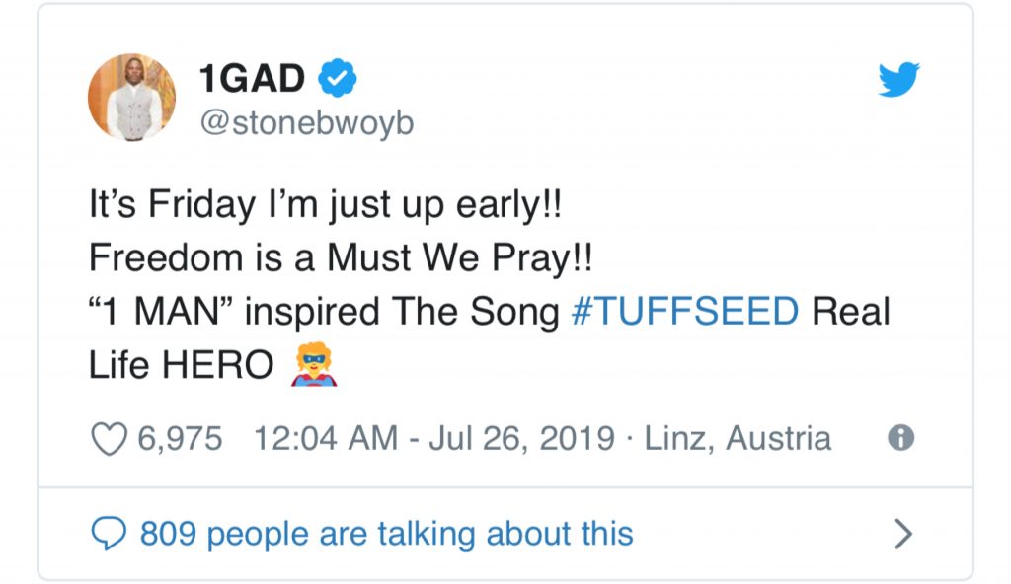Open the #TUFFSEED hashtag link
The height and width of the screenshot is (584, 1011).
685,311
